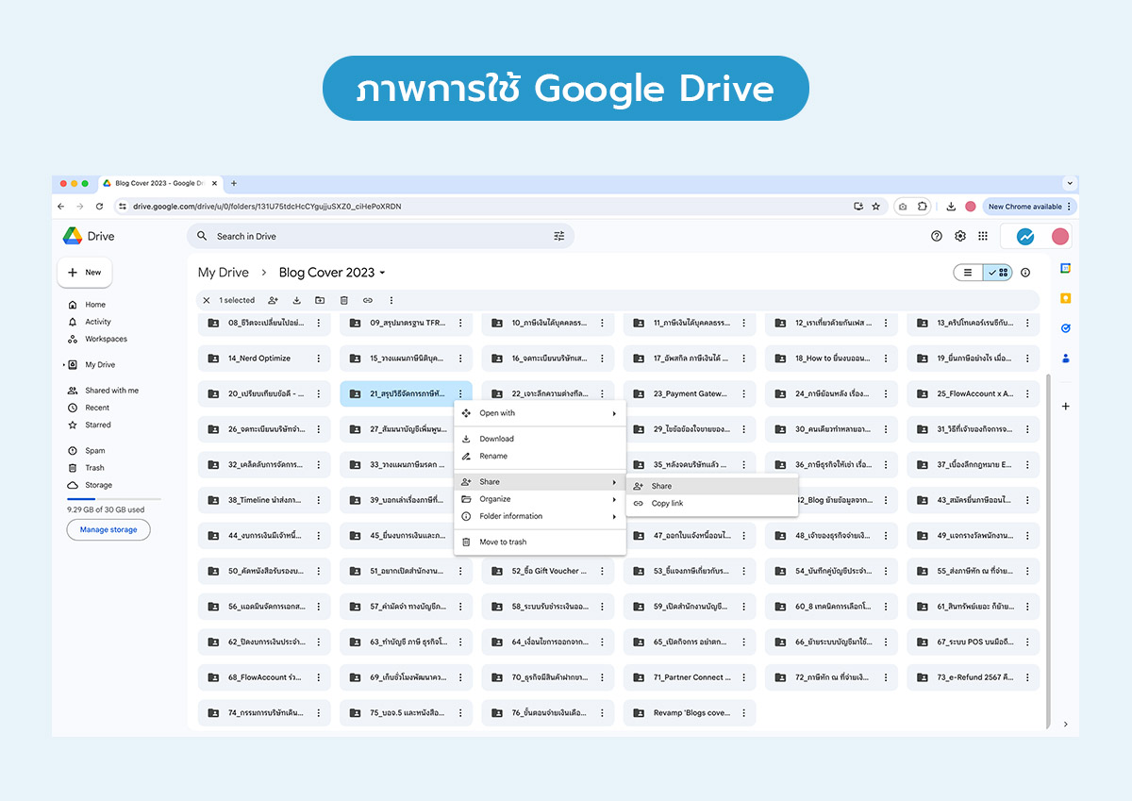Click the download icon in the selection toolbar
The image size is (1132, 801).
[x=296, y=301]
